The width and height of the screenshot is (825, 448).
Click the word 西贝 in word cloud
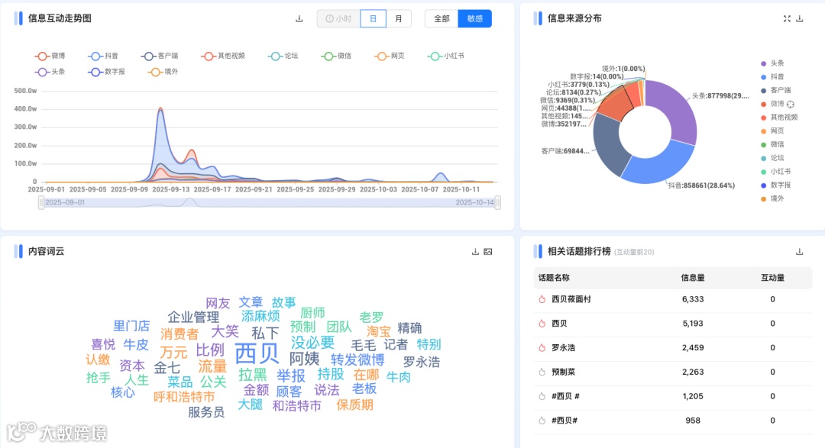pyautogui.click(x=257, y=353)
